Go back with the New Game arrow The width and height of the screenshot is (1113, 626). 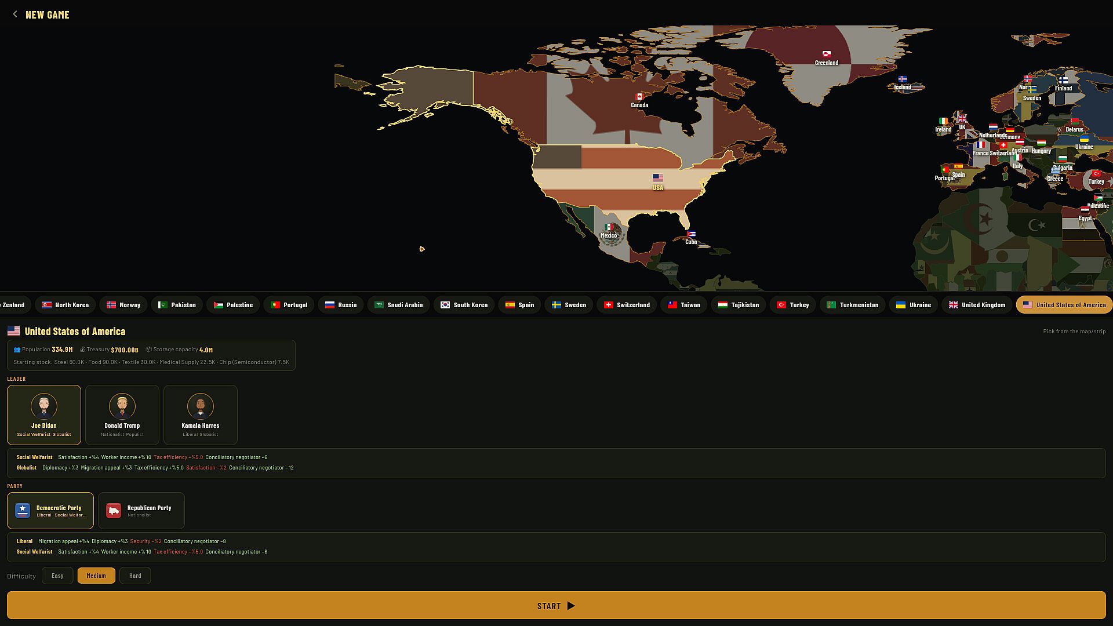[15, 14]
